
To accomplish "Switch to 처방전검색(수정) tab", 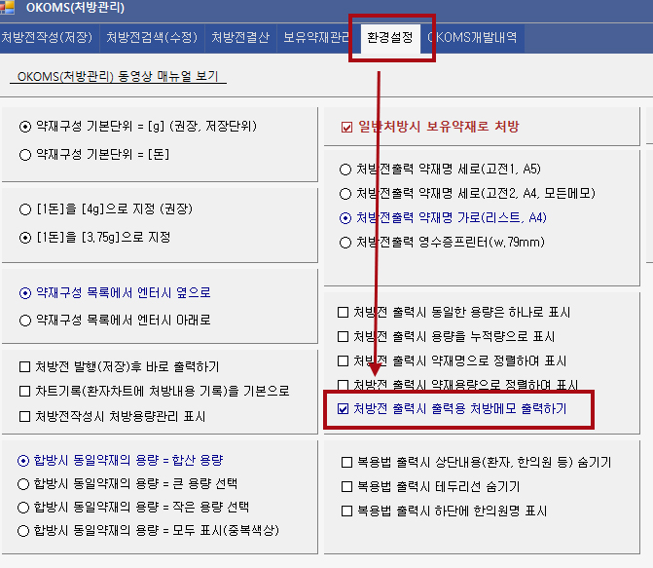I will click(x=152, y=38).
